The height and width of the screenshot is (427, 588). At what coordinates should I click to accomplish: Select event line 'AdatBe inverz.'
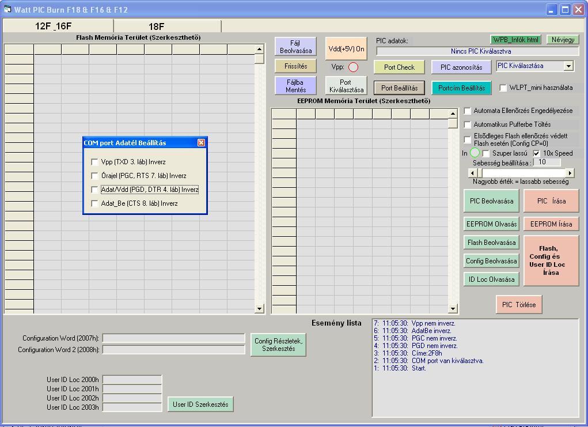click(x=431, y=331)
